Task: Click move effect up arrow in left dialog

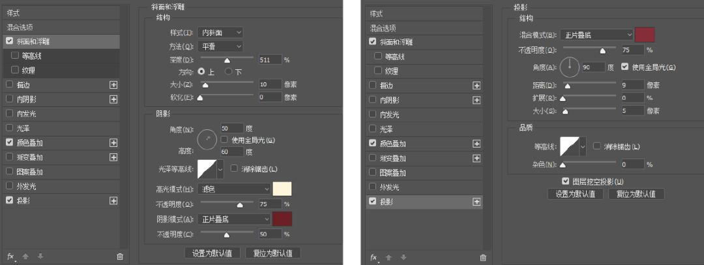Action: 25,257
